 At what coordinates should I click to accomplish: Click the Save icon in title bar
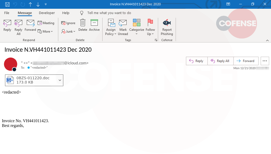pyautogui.click(x=7, y=4)
